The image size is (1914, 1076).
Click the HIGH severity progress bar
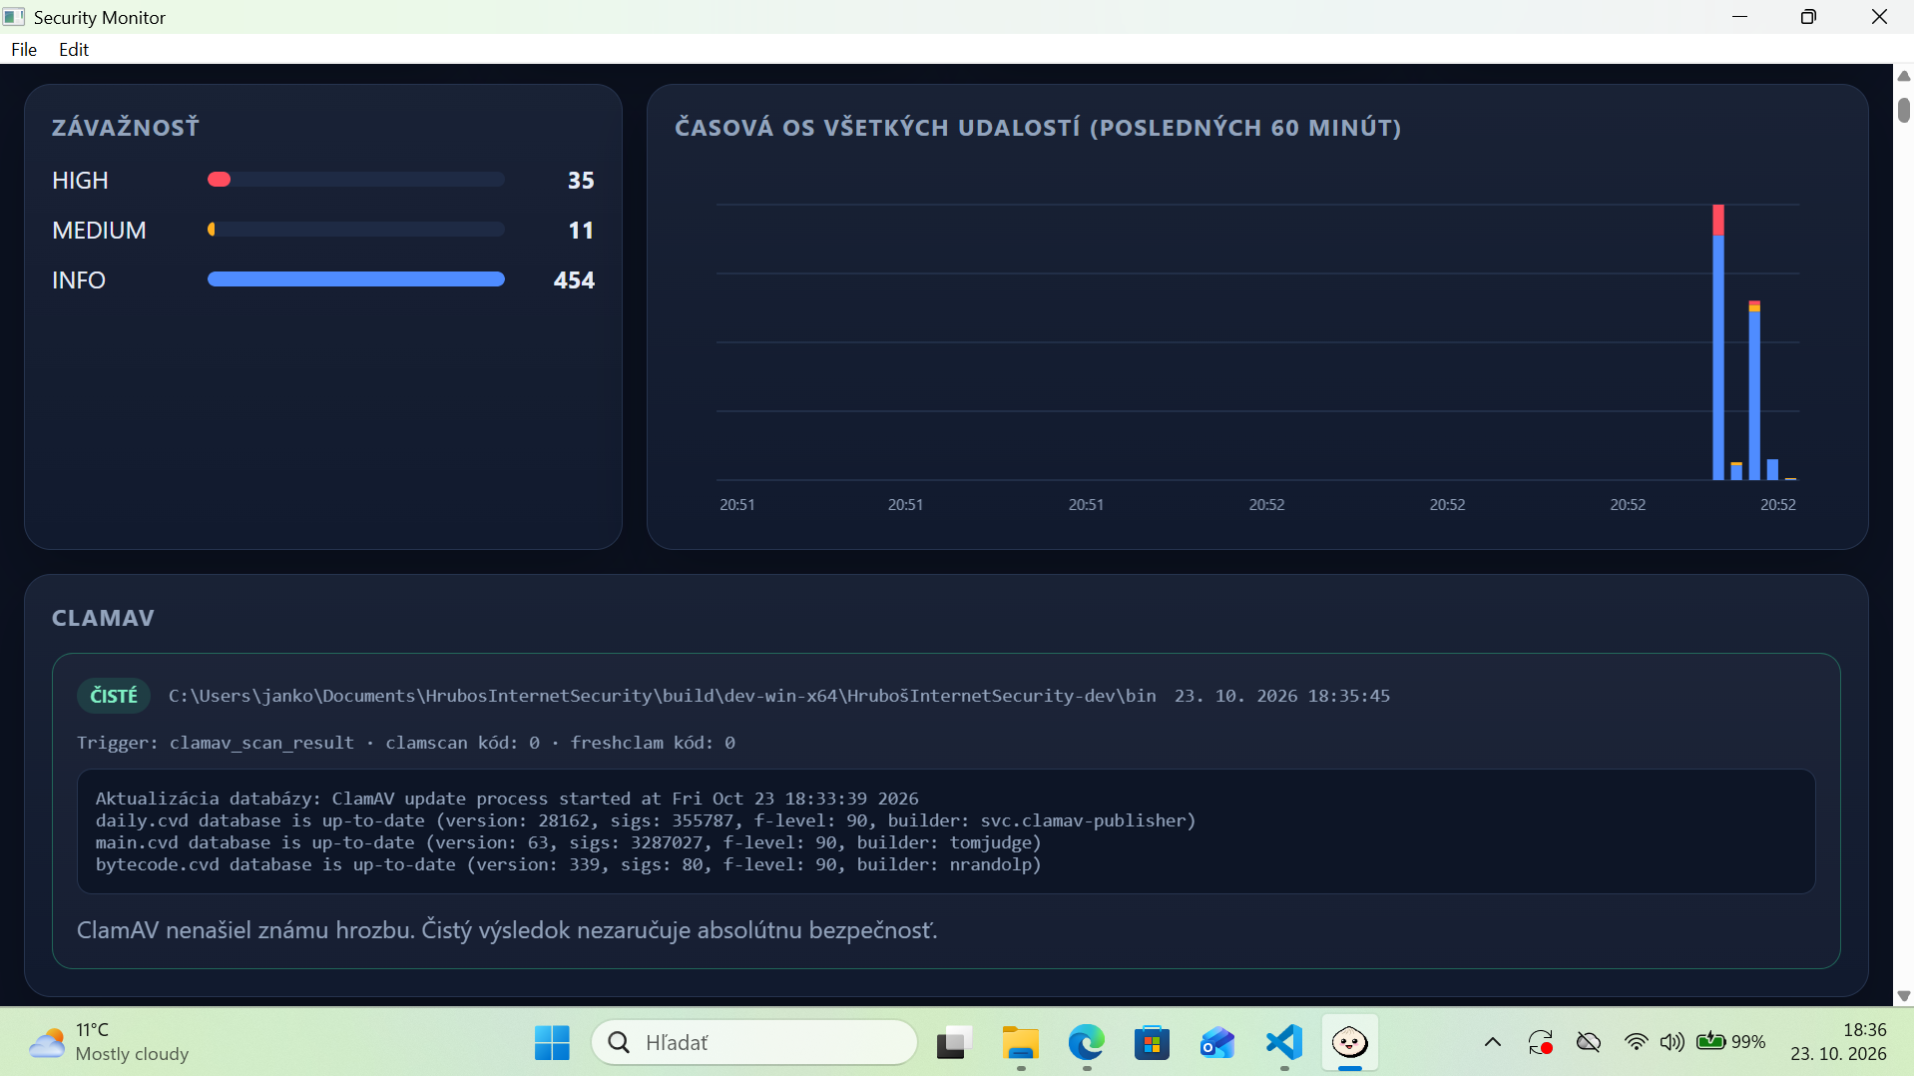click(x=355, y=180)
